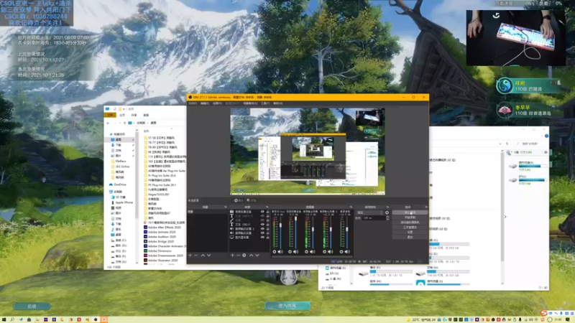Add a new source in the OBS Sources panel
Image resolution: width=575 pixels, height=323 pixels.
pos(232,256)
